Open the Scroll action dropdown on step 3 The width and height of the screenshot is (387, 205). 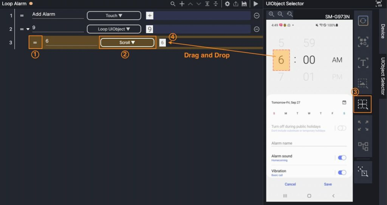[x=127, y=43]
